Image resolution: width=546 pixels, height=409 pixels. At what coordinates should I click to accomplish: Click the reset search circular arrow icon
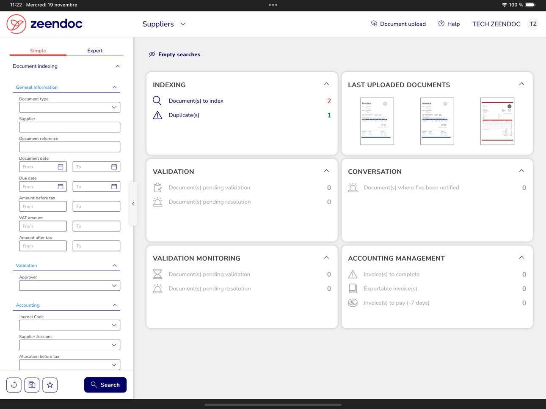pos(14,385)
